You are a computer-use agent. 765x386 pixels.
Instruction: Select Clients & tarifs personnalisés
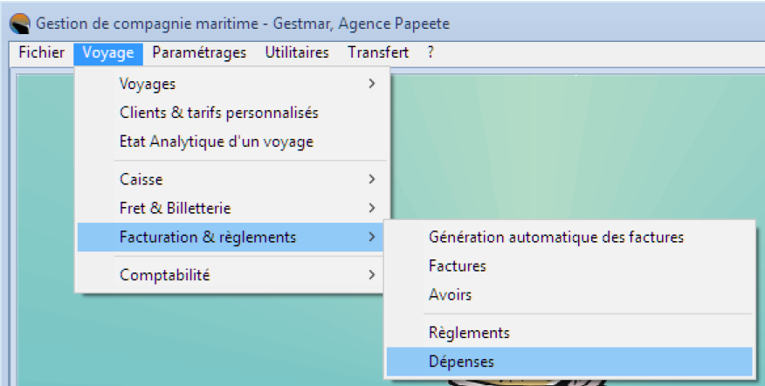pyautogui.click(x=219, y=113)
